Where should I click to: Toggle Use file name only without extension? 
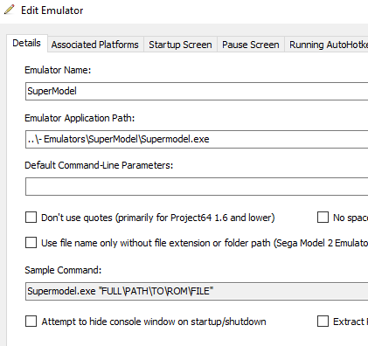pyautogui.click(x=31, y=242)
